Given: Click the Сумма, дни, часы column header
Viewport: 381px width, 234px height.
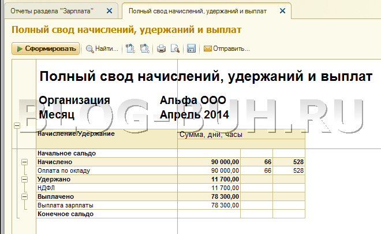Looking at the screenshot, I should (x=241, y=135).
